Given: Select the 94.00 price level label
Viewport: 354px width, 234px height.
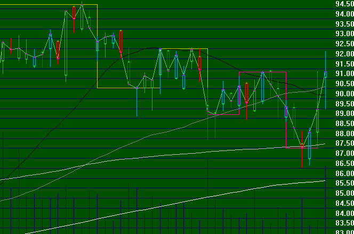Looking at the screenshot, I should tap(345, 14).
